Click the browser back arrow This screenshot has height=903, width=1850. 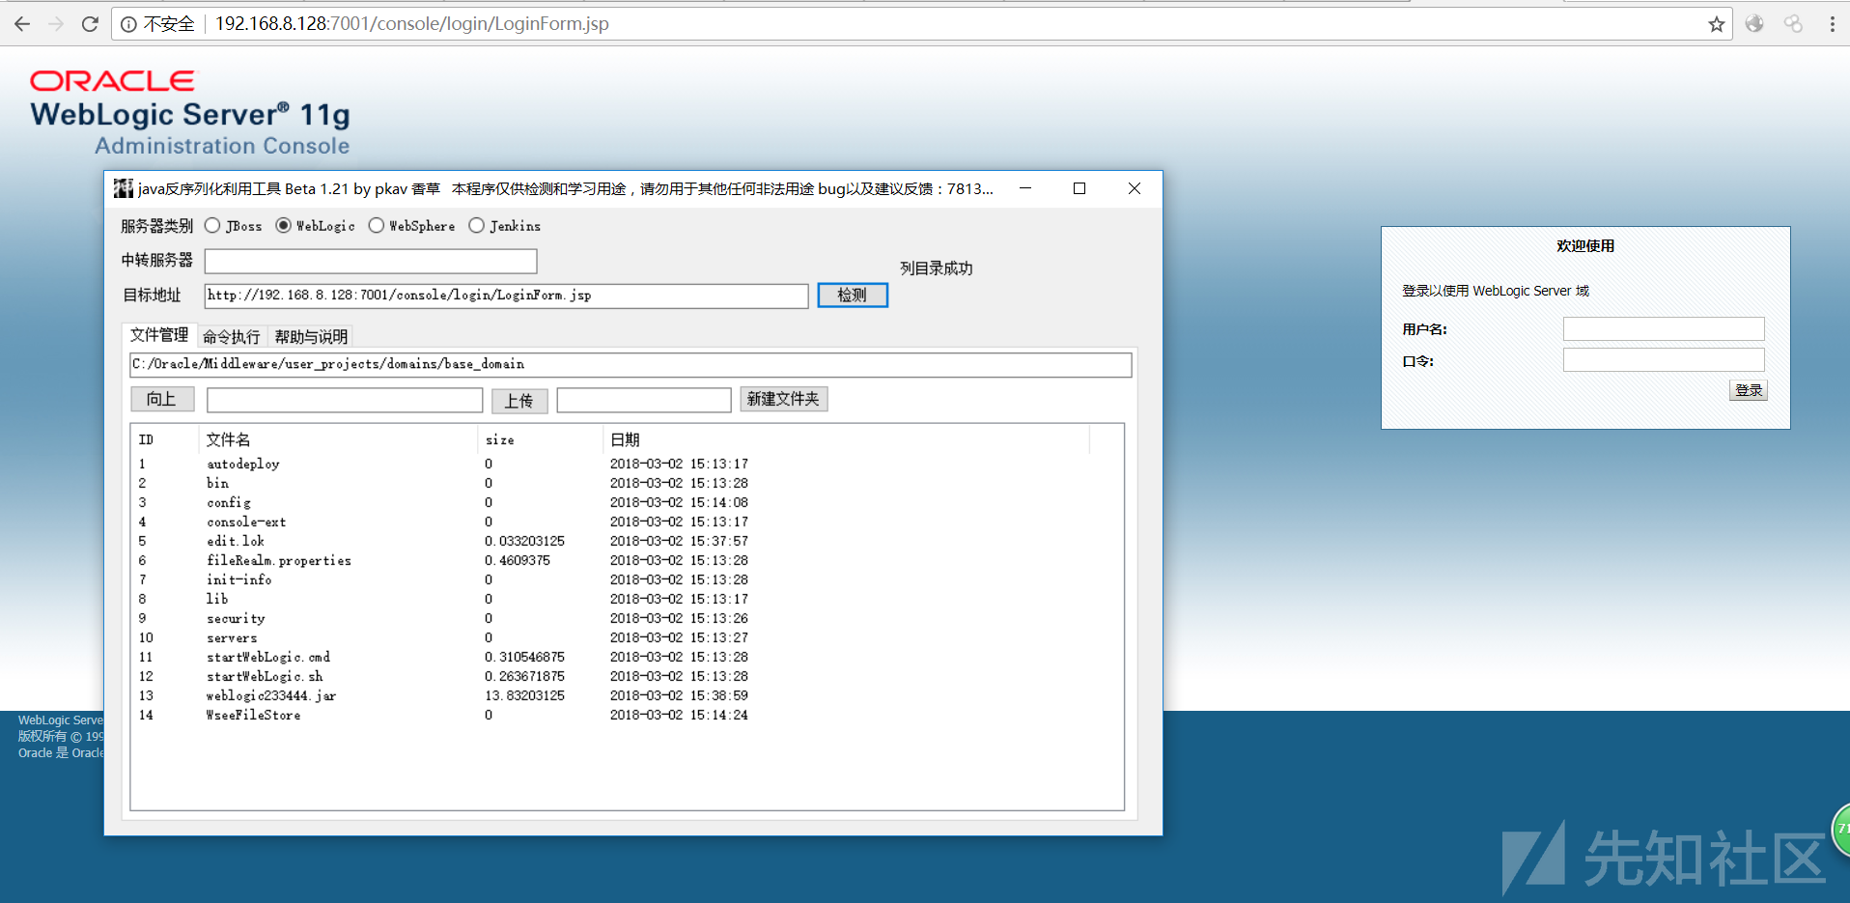[22, 24]
